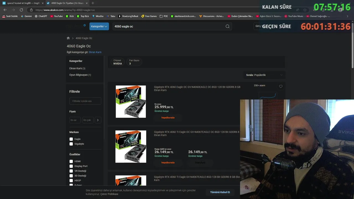Click the 4060 Eagle Oc breadcrumb link
The height and width of the screenshot is (199, 354).
[x=84, y=38]
